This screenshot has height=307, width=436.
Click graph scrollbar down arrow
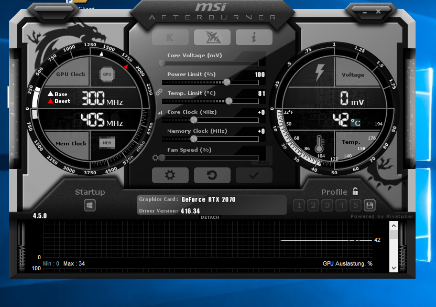click(394, 268)
